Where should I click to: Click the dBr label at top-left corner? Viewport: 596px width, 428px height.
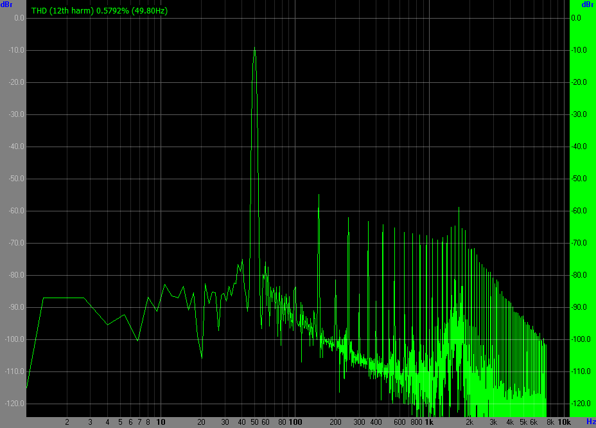[6, 4]
